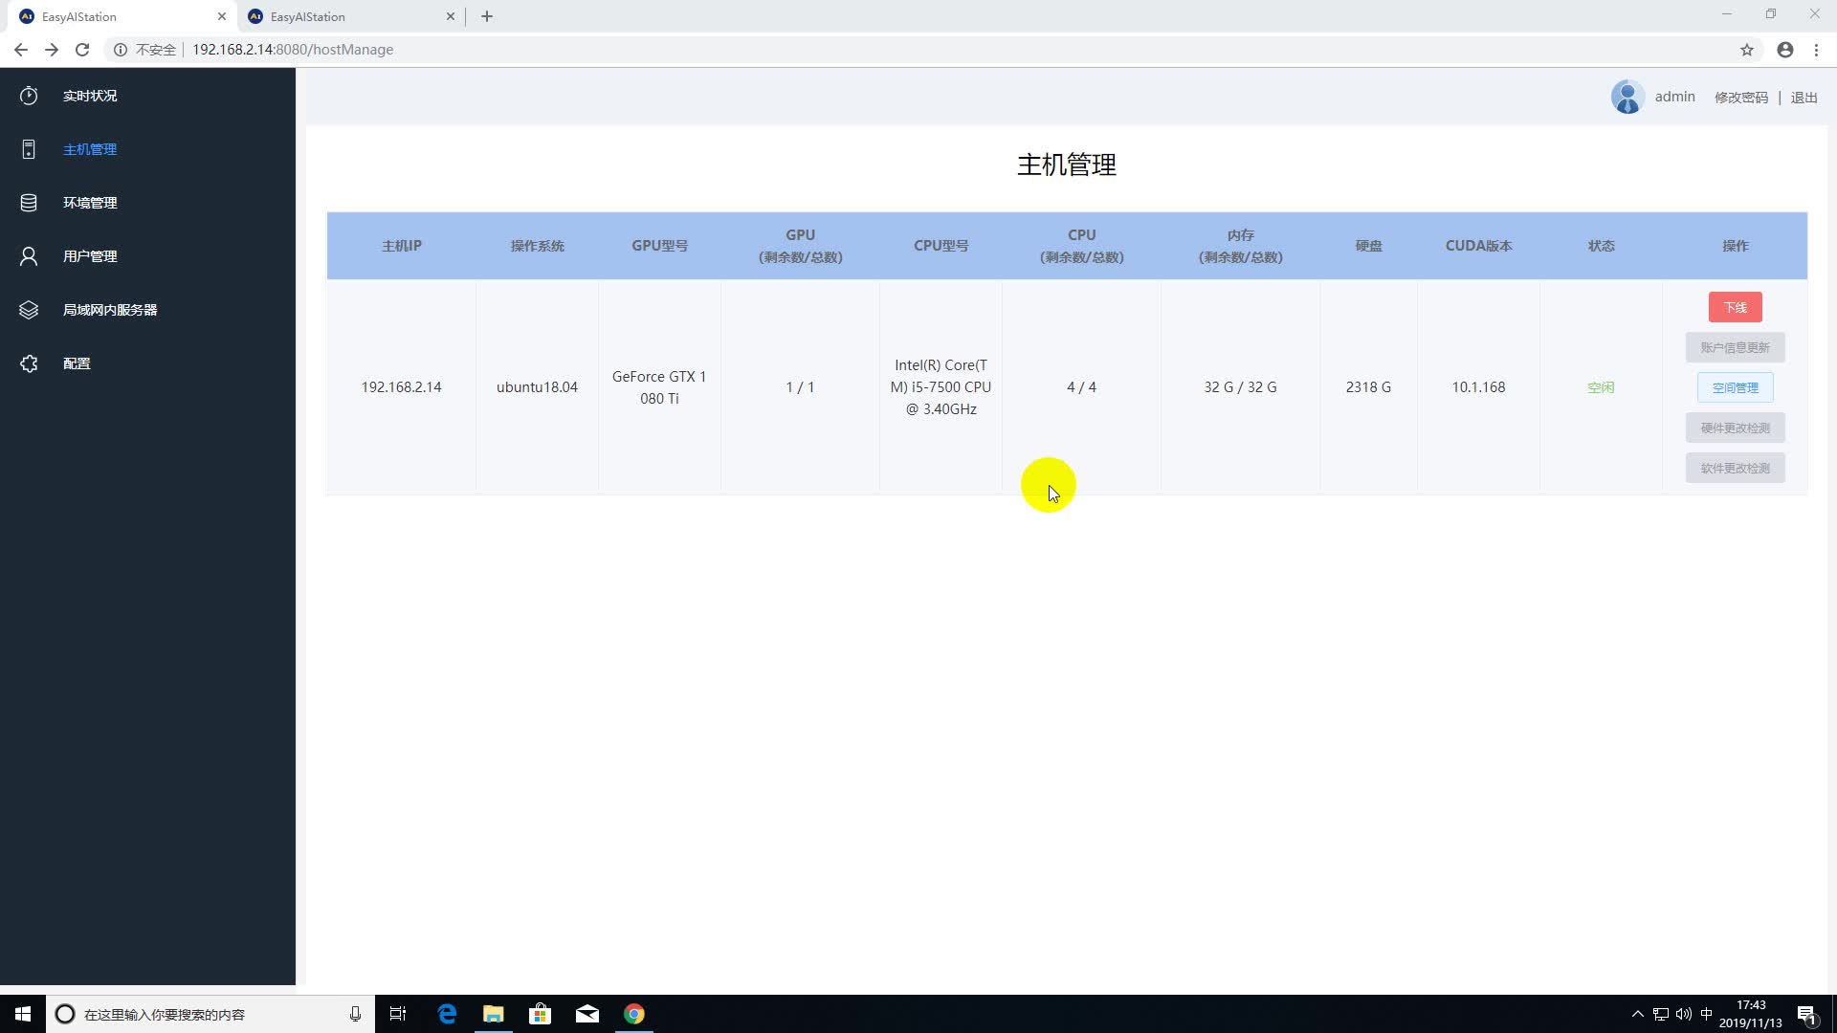The image size is (1837, 1033).
Task: Click the 局域网内服务器 layers icon
Action: (x=28, y=309)
